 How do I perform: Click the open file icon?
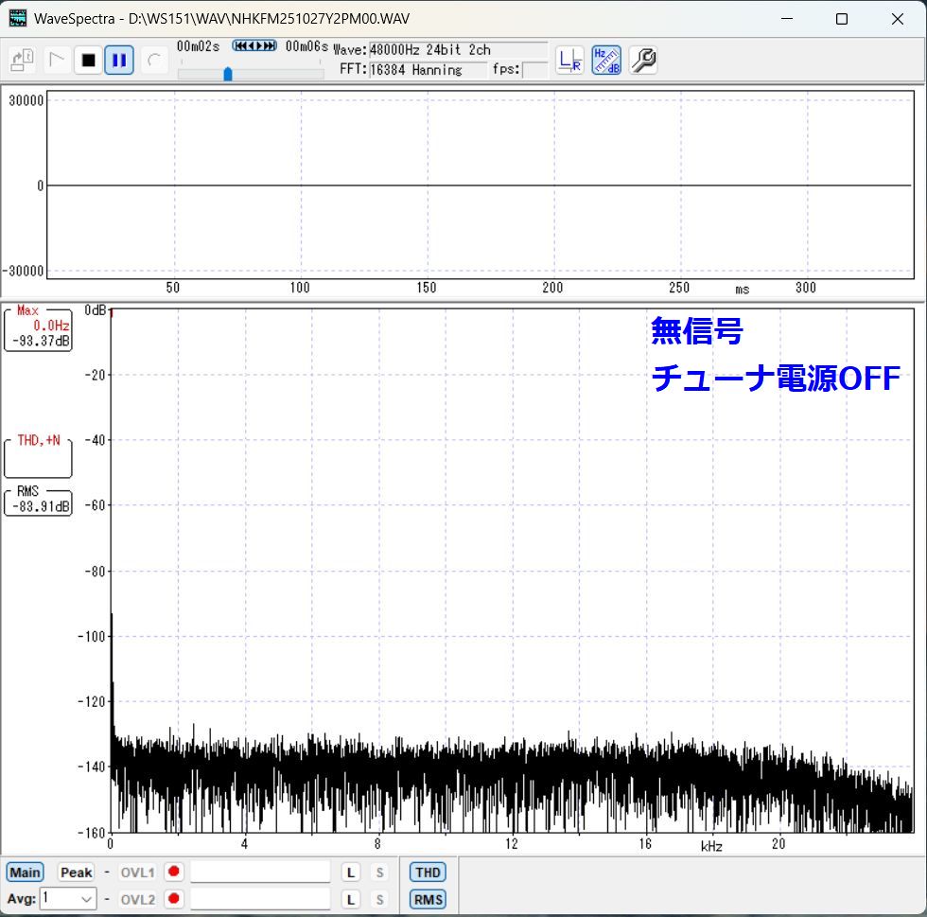(x=23, y=61)
